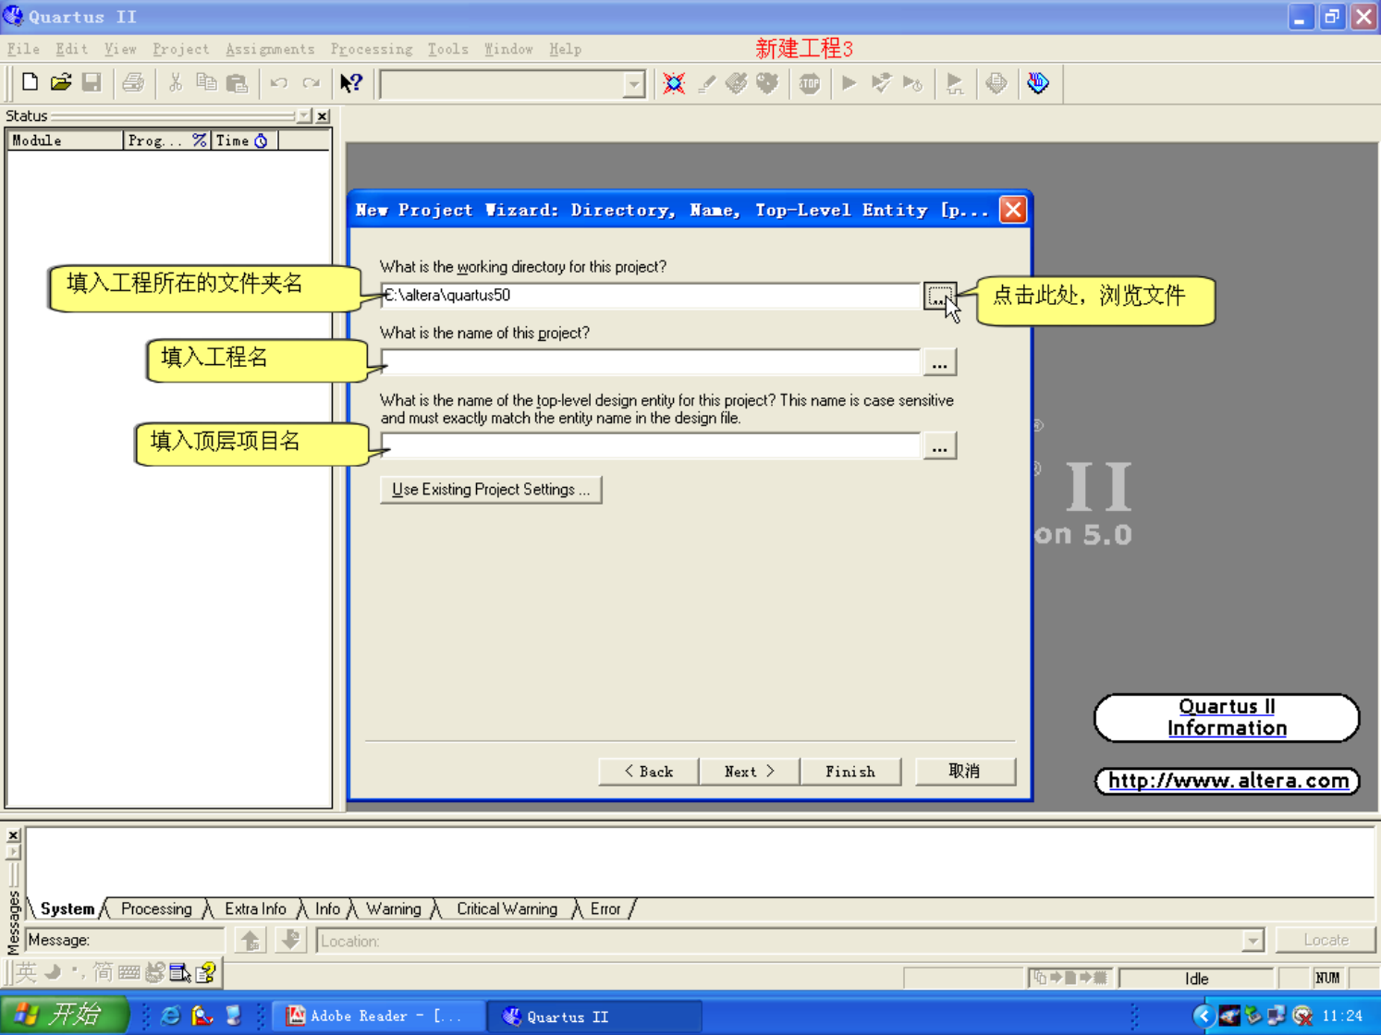1381x1035 pixels.
Task: Open the Processing menu
Action: click(372, 49)
